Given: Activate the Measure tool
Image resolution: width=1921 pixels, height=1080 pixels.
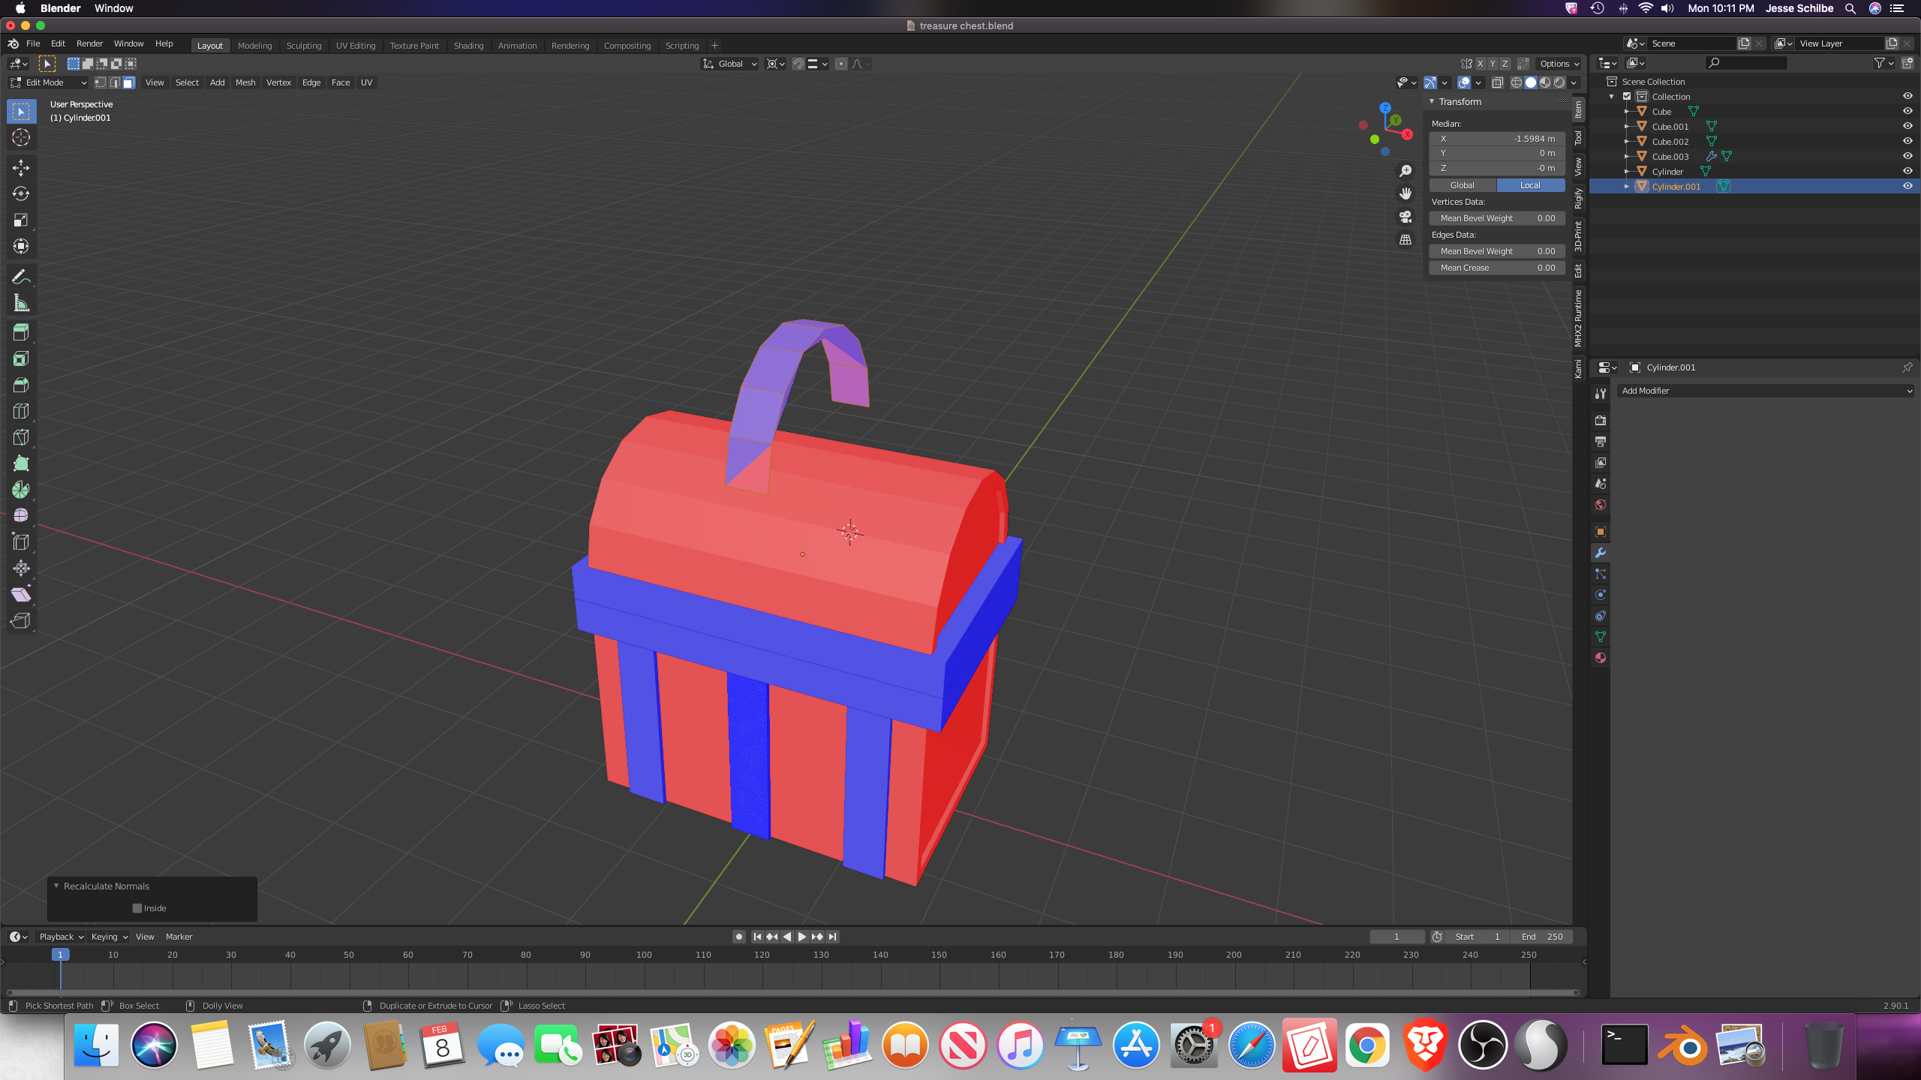Looking at the screenshot, I should 21,304.
